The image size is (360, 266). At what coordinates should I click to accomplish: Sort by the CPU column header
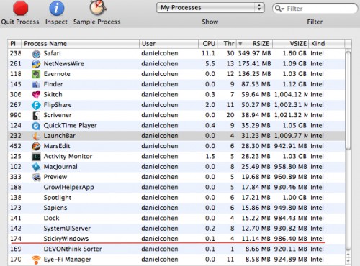[208, 44]
